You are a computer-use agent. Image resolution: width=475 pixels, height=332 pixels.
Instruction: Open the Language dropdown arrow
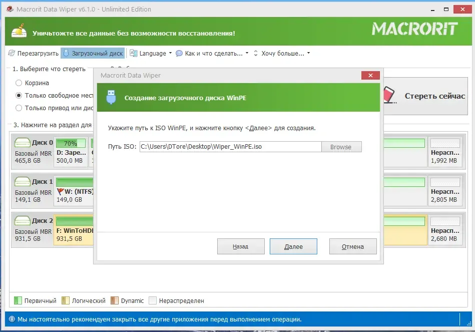tap(170, 53)
